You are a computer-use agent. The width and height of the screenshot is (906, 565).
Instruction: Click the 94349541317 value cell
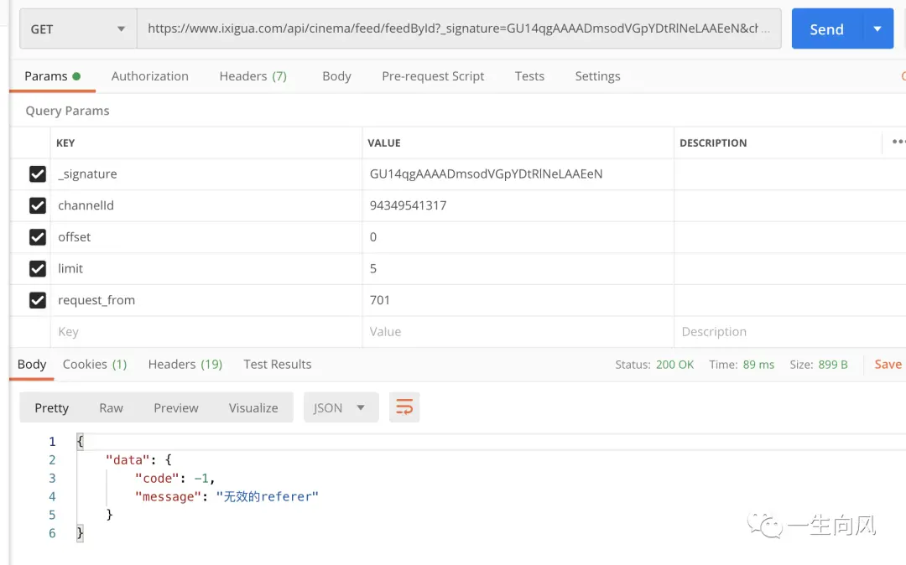click(518, 205)
